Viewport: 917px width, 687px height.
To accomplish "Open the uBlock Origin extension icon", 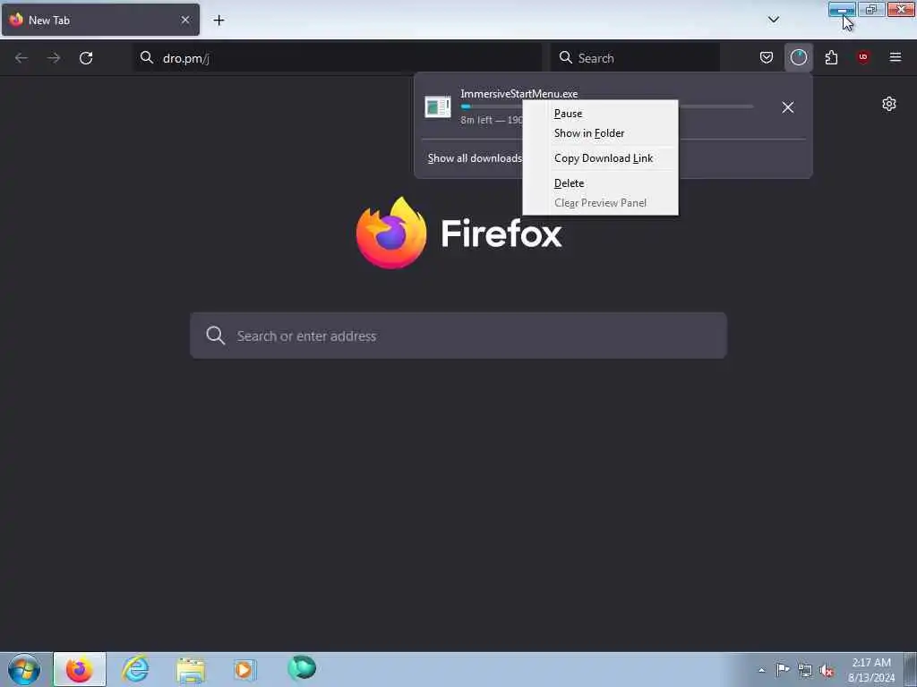I will (863, 57).
